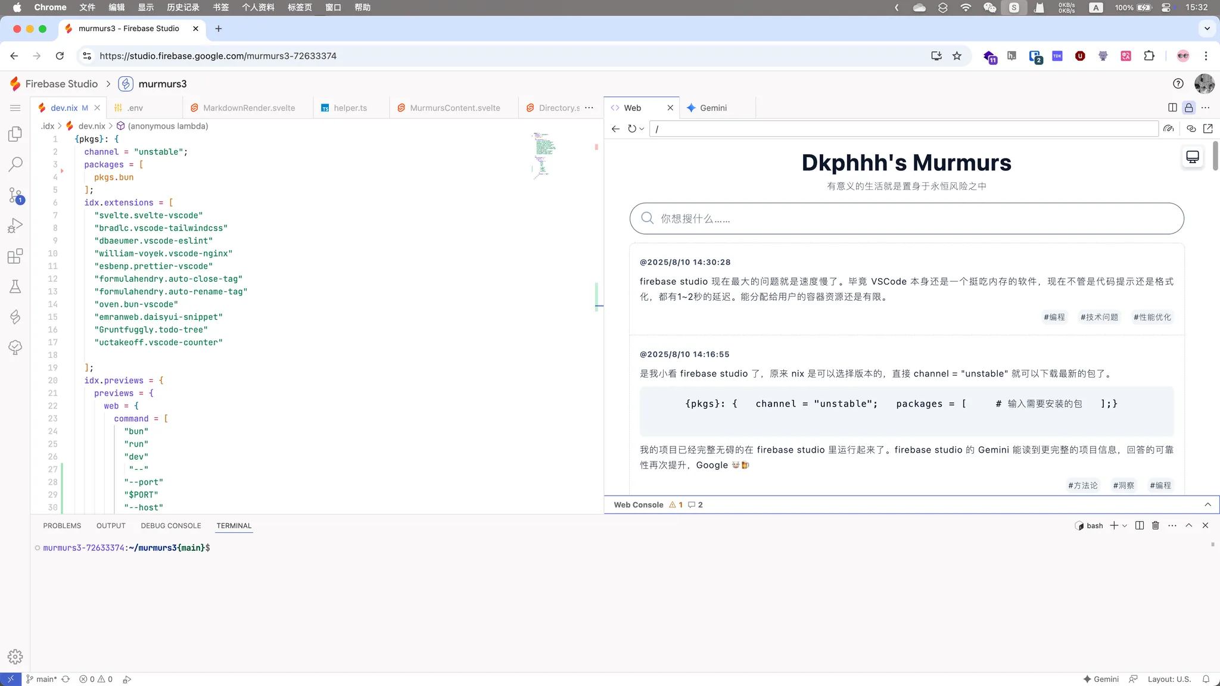The image size is (1220, 686).
Task: Select the OUTPUT panel tab
Action: tap(111, 526)
